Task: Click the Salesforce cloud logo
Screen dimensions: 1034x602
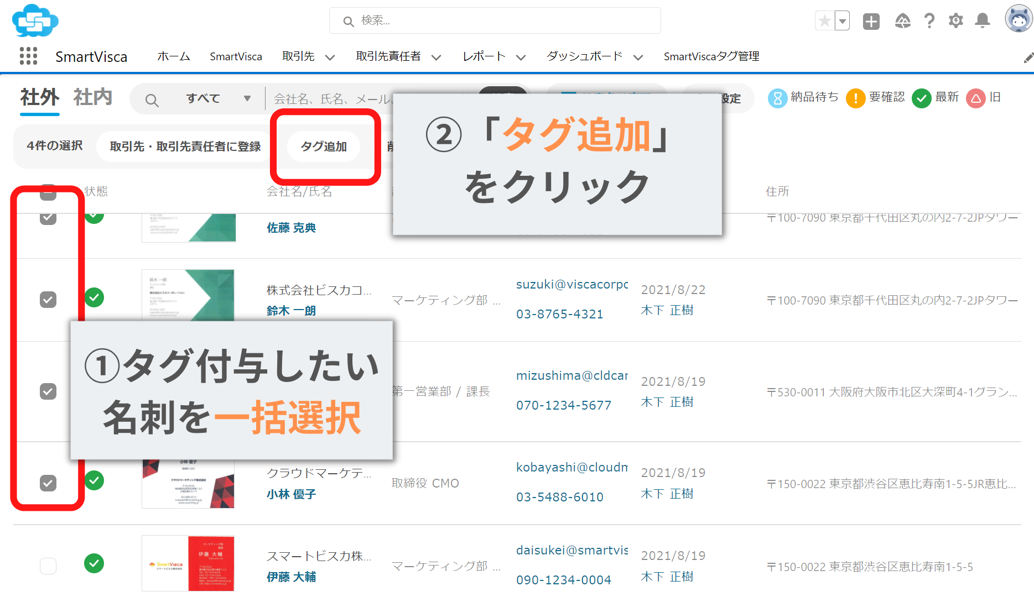Action: click(35, 21)
